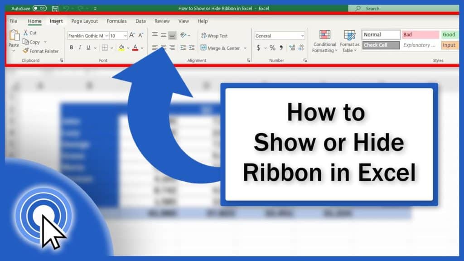Click the Comma Style icon
The width and height of the screenshot is (464, 261).
[281, 47]
